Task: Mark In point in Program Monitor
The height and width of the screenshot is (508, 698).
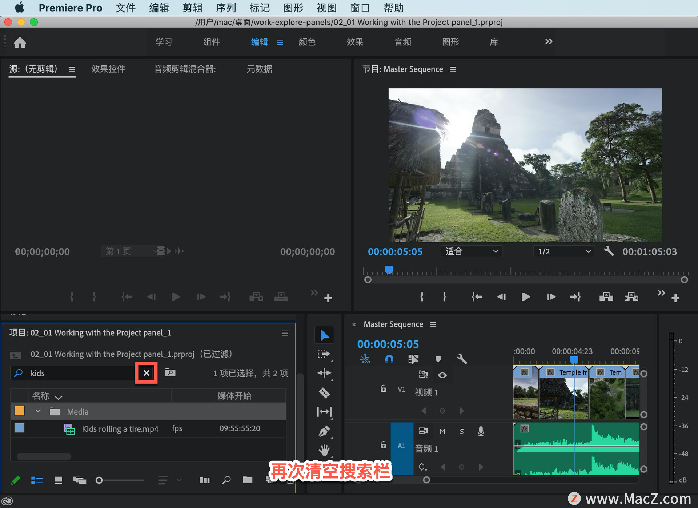Action: [x=422, y=297]
